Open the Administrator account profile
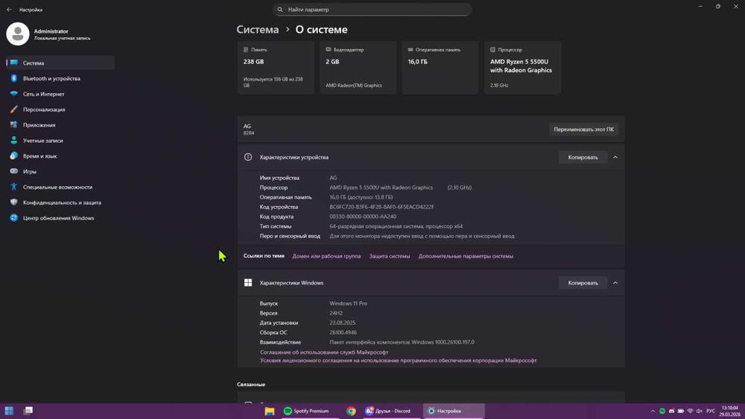745x419 pixels. (48, 34)
